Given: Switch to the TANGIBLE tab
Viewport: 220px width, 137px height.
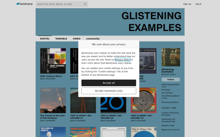Looking at the screenshot, I should point(61,39).
